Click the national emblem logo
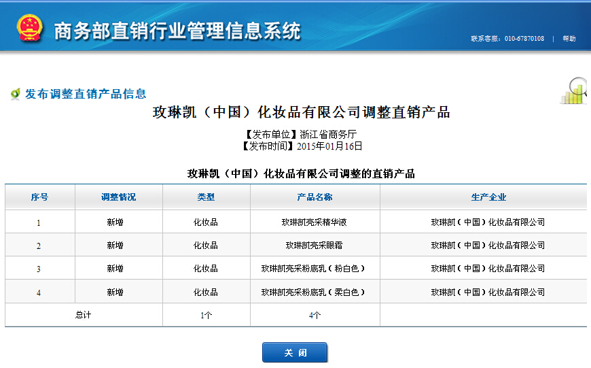Viewport: 591px width, 368px height. point(29,28)
